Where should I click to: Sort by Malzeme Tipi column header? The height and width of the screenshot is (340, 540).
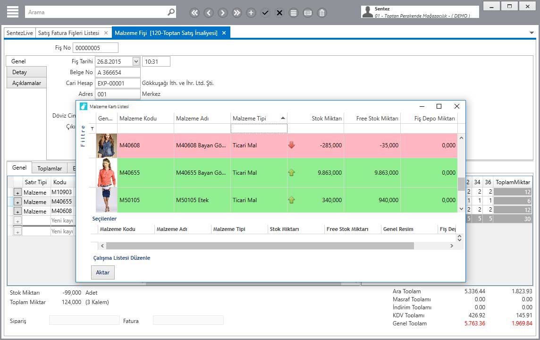pyautogui.click(x=259, y=118)
